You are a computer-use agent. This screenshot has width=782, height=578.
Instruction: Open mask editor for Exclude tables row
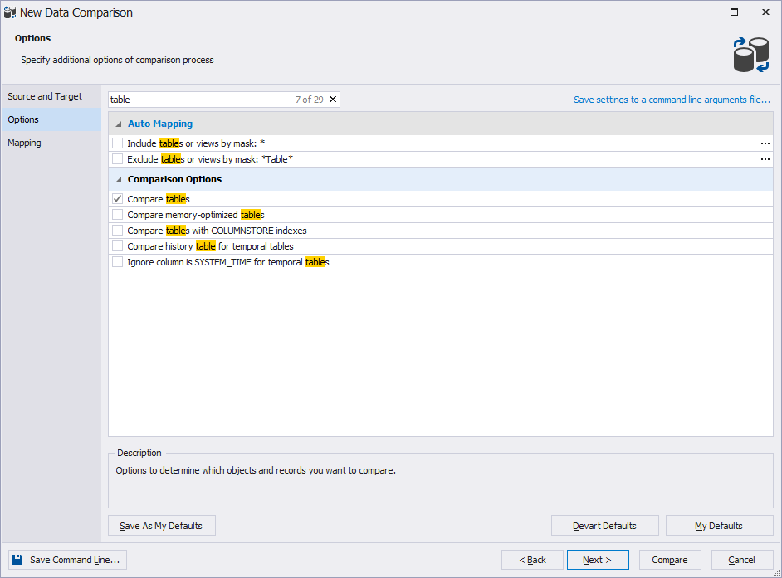[765, 159]
